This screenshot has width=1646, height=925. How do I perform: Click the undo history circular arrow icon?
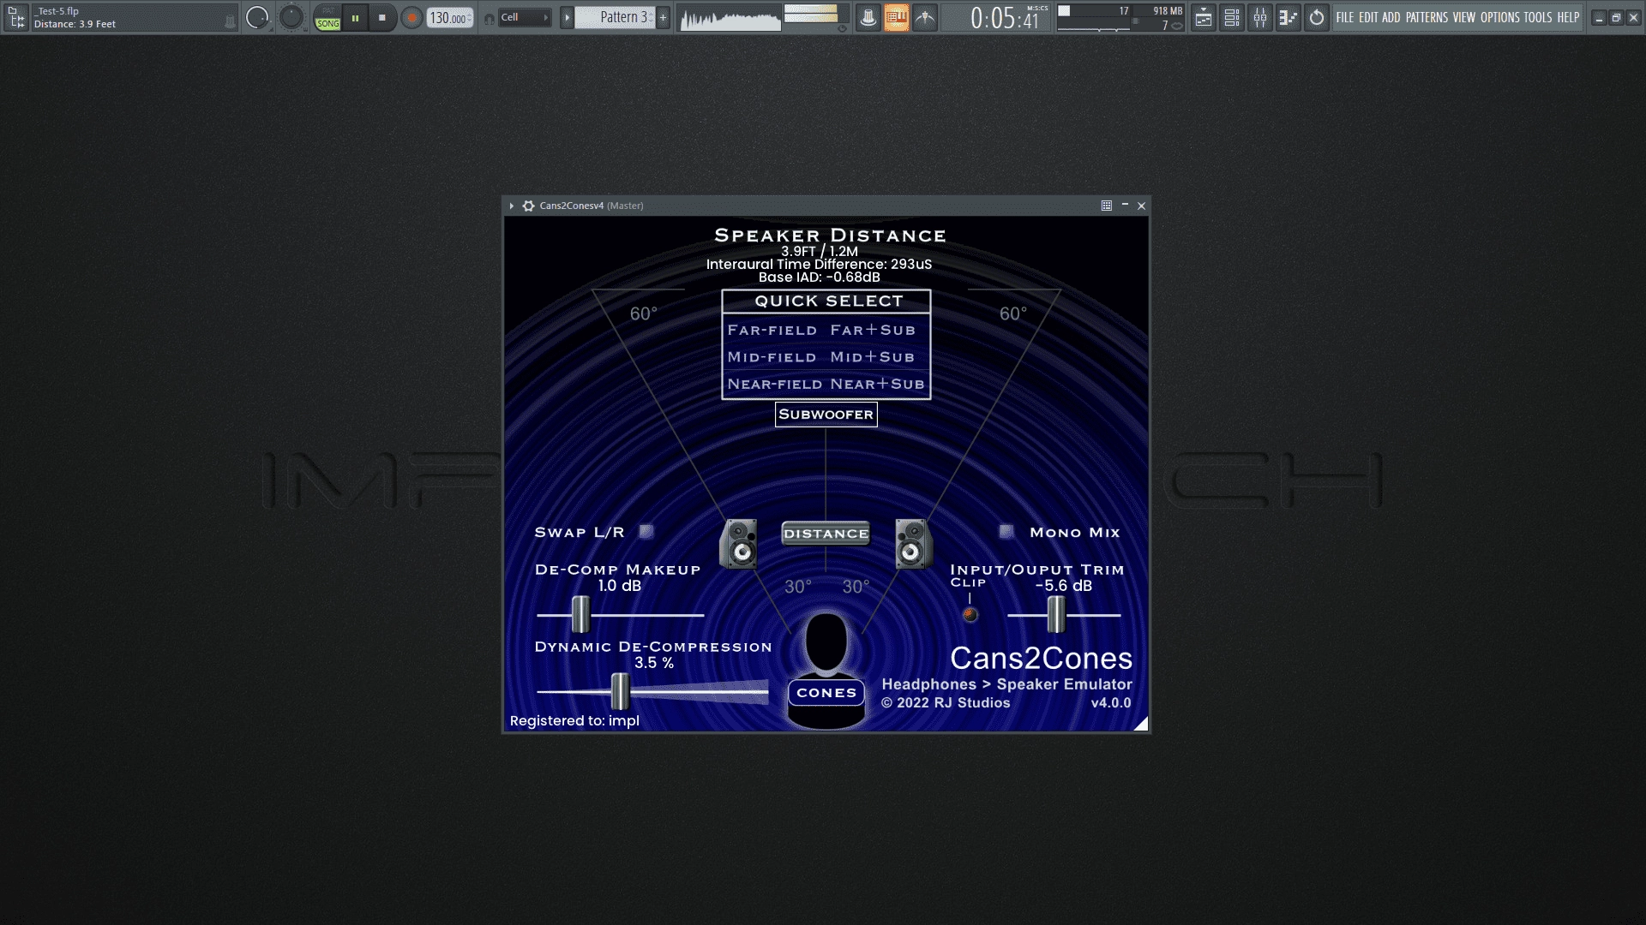(1317, 17)
